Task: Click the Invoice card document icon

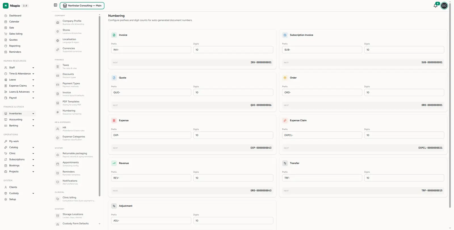Action: tap(114, 35)
